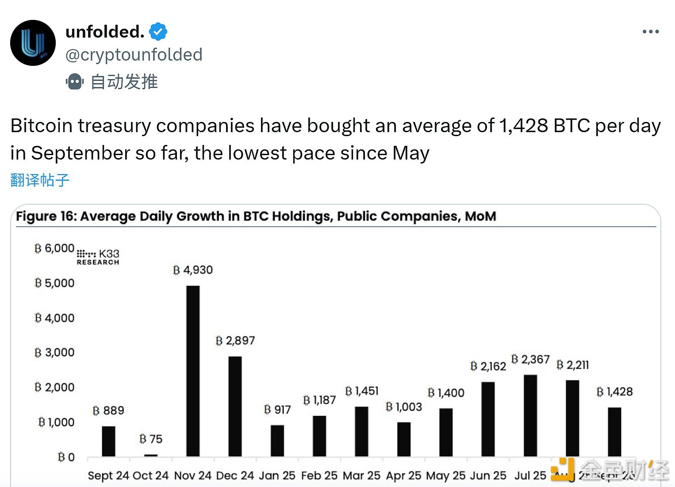Open the three-dot more options menu
This screenshot has width=675, height=487.
[x=650, y=32]
